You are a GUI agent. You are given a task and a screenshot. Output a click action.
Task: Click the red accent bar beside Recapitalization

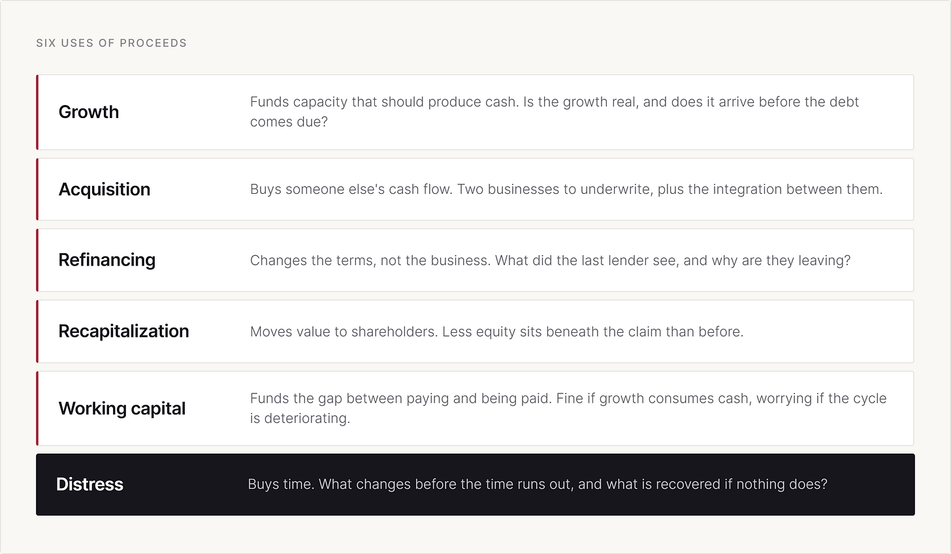[37, 331]
